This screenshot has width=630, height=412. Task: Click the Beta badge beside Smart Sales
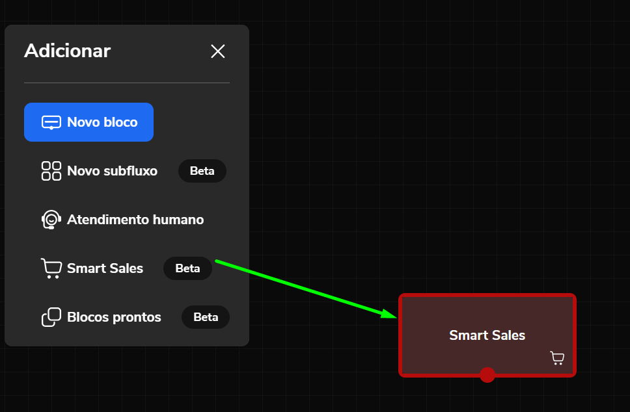click(187, 268)
